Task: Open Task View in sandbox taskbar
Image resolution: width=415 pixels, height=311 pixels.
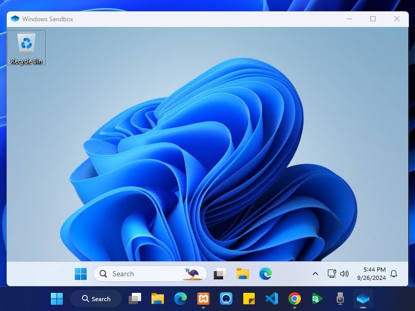Action: click(219, 274)
